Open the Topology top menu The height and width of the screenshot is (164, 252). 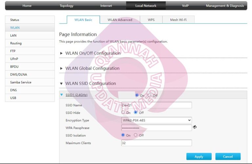click(67, 6)
